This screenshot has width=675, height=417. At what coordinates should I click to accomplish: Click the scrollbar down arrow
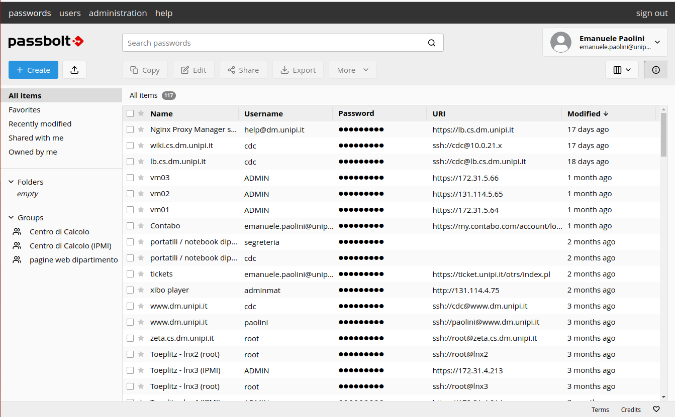pos(663,396)
